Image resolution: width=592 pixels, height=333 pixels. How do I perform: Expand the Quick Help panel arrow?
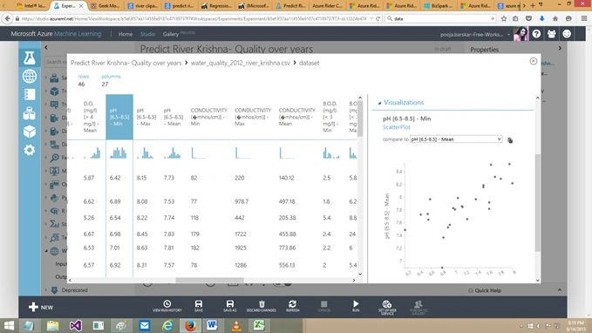click(x=560, y=290)
